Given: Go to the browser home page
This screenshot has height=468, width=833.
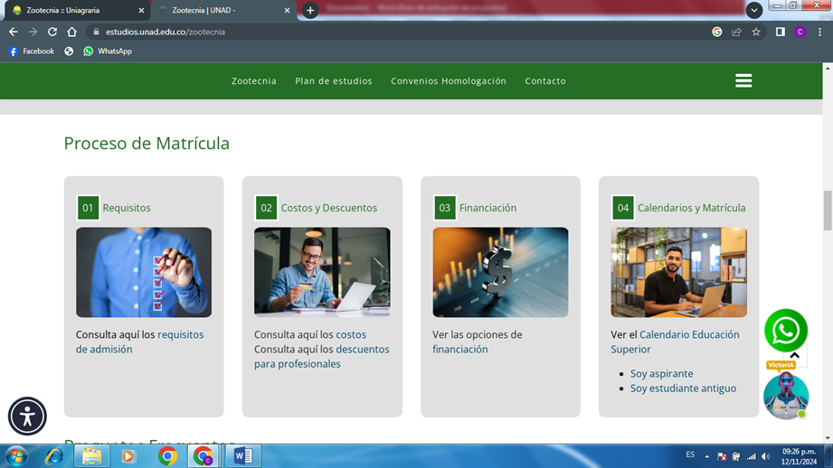Looking at the screenshot, I should (x=72, y=32).
